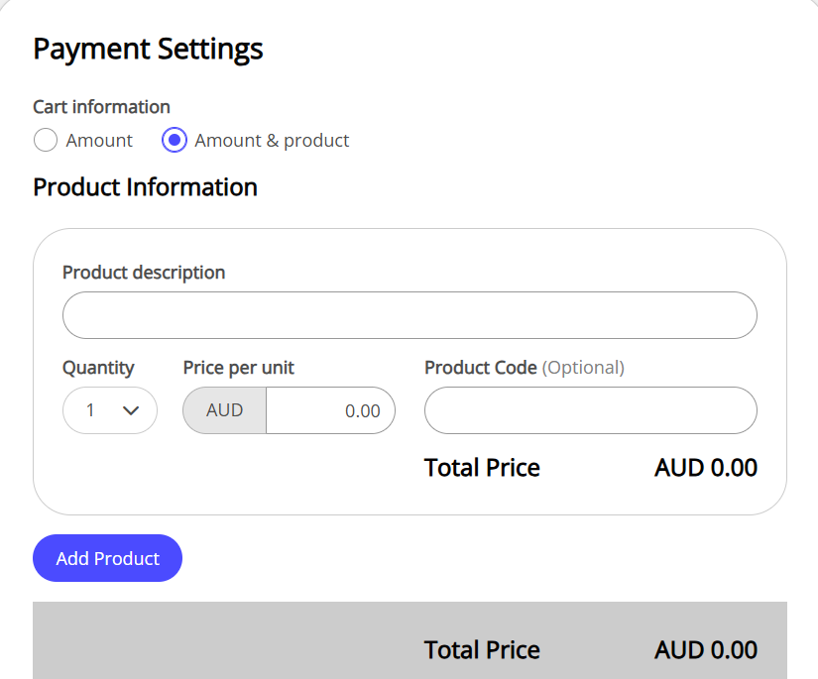Screen dimensions: 818x679
Task: Select the Amount radio button
Action: [46, 140]
